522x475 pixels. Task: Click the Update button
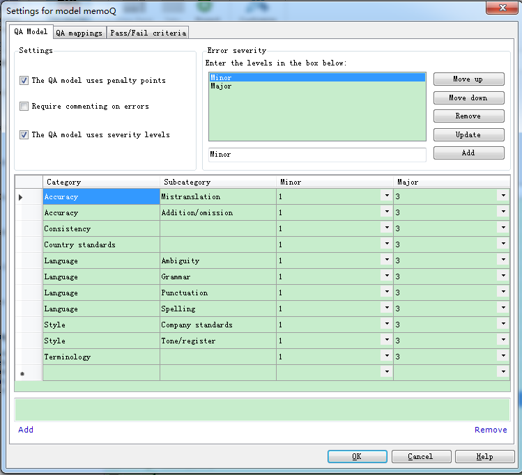pos(469,134)
